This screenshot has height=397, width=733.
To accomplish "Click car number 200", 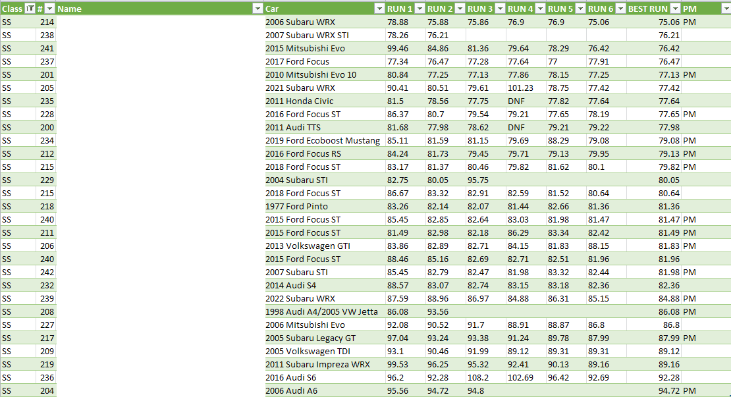I will 46,127.
